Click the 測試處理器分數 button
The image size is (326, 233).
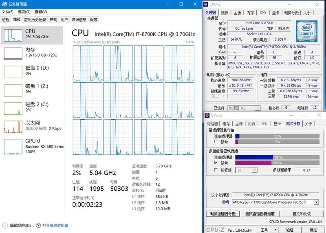pyautogui.click(x=223, y=214)
